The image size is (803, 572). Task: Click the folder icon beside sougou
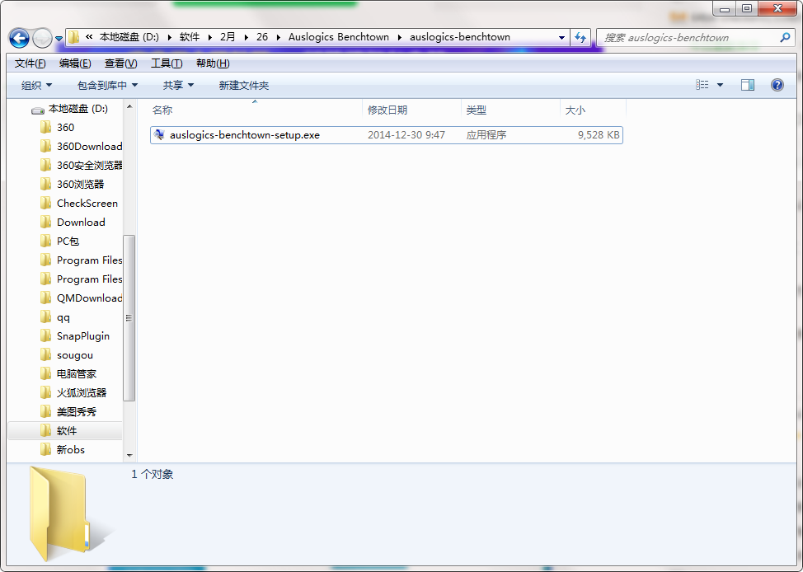[45, 355]
